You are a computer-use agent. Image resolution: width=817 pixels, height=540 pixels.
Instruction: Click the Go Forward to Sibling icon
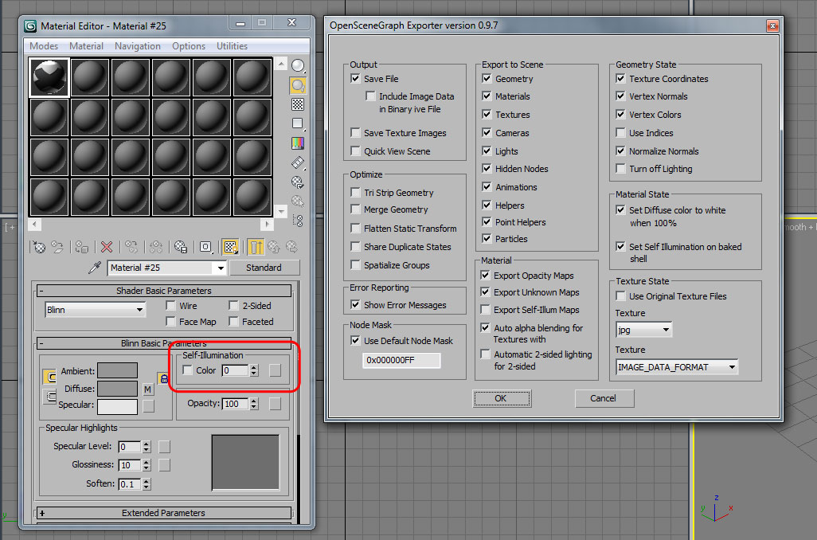(291, 247)
